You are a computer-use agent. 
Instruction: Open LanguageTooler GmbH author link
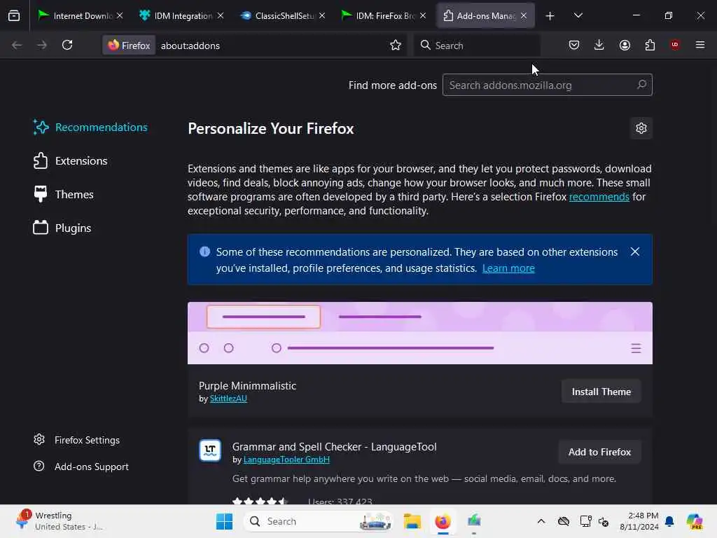[286, 460]
